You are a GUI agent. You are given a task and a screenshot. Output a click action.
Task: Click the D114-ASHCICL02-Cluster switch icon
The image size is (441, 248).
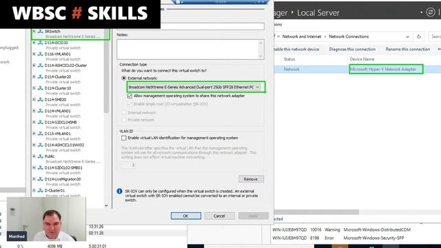pyautogui.click(x=40, y=65)
